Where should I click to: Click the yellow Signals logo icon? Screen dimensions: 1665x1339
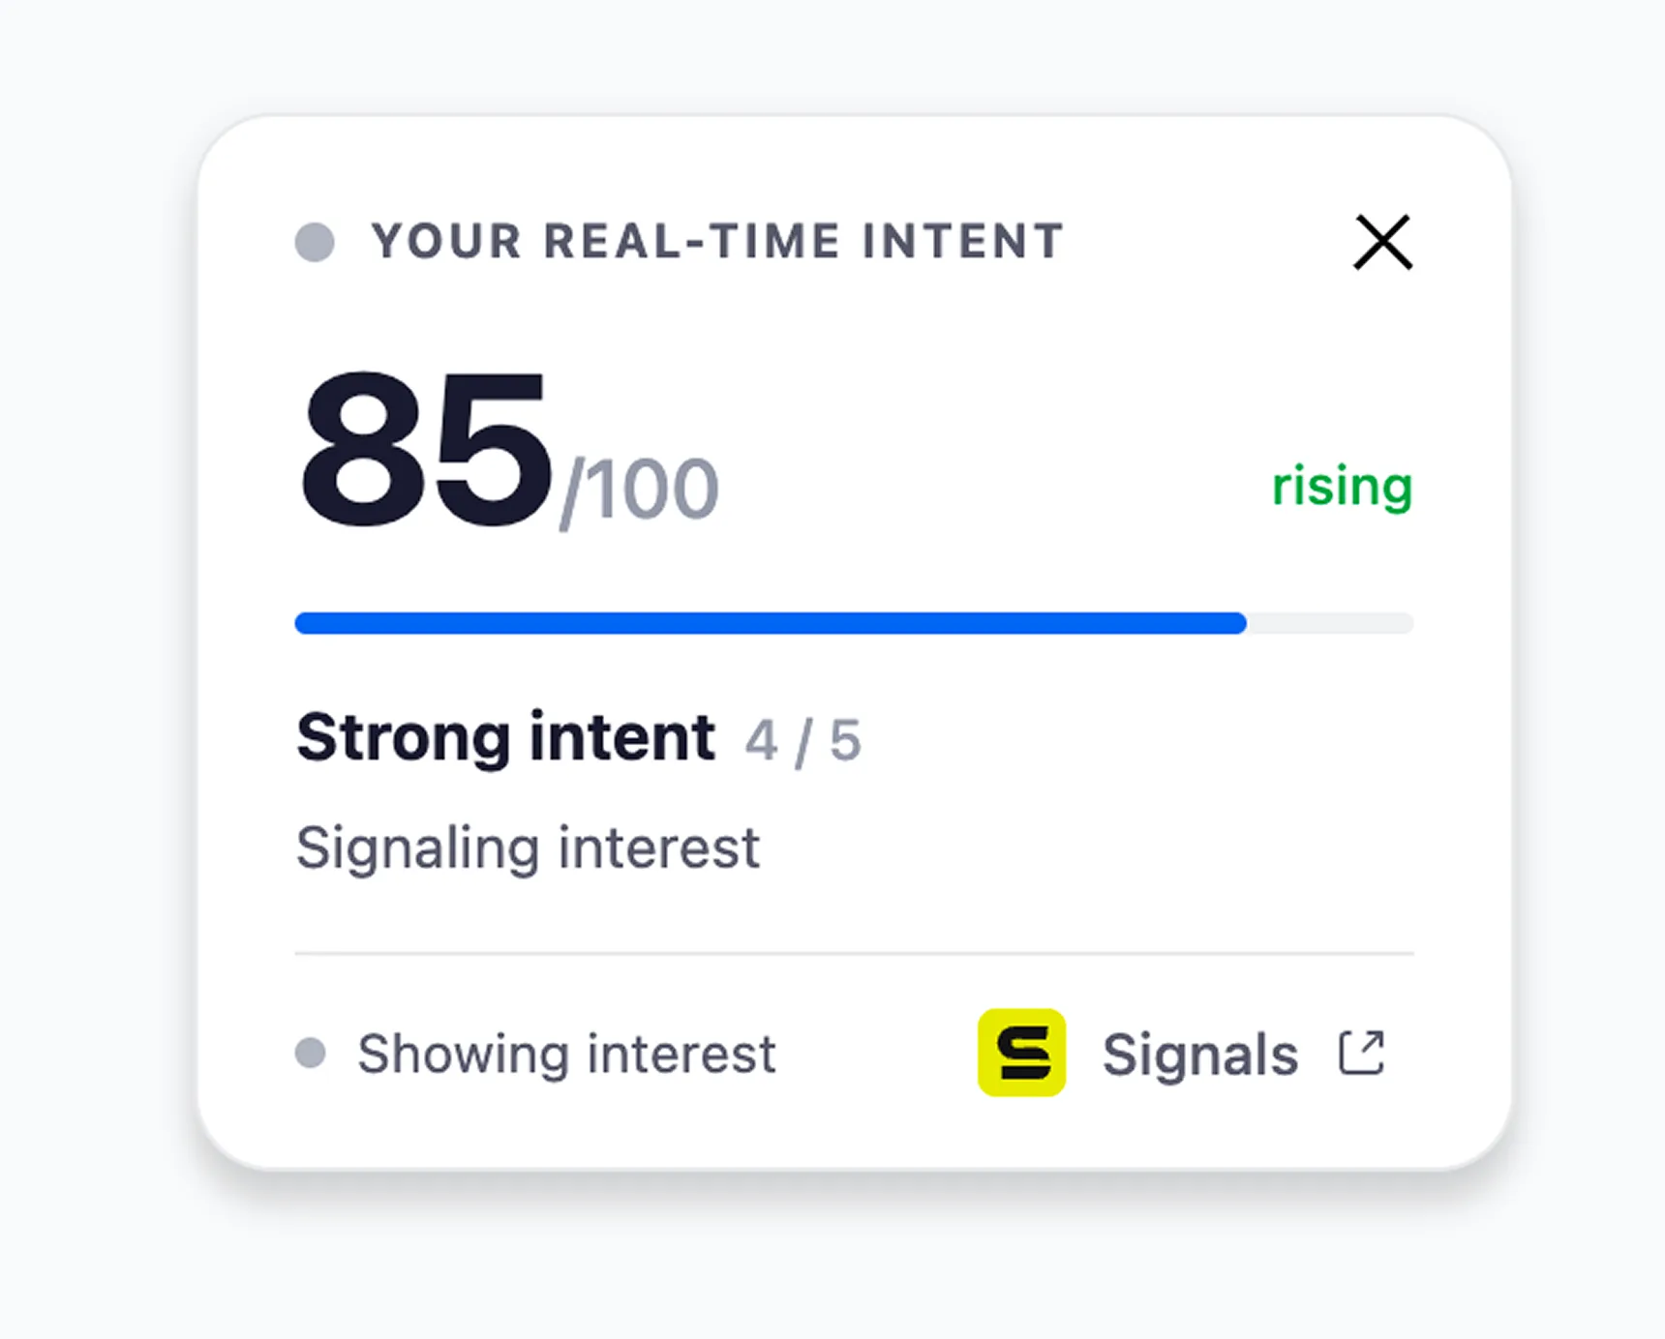[x=1021, y=1053]
